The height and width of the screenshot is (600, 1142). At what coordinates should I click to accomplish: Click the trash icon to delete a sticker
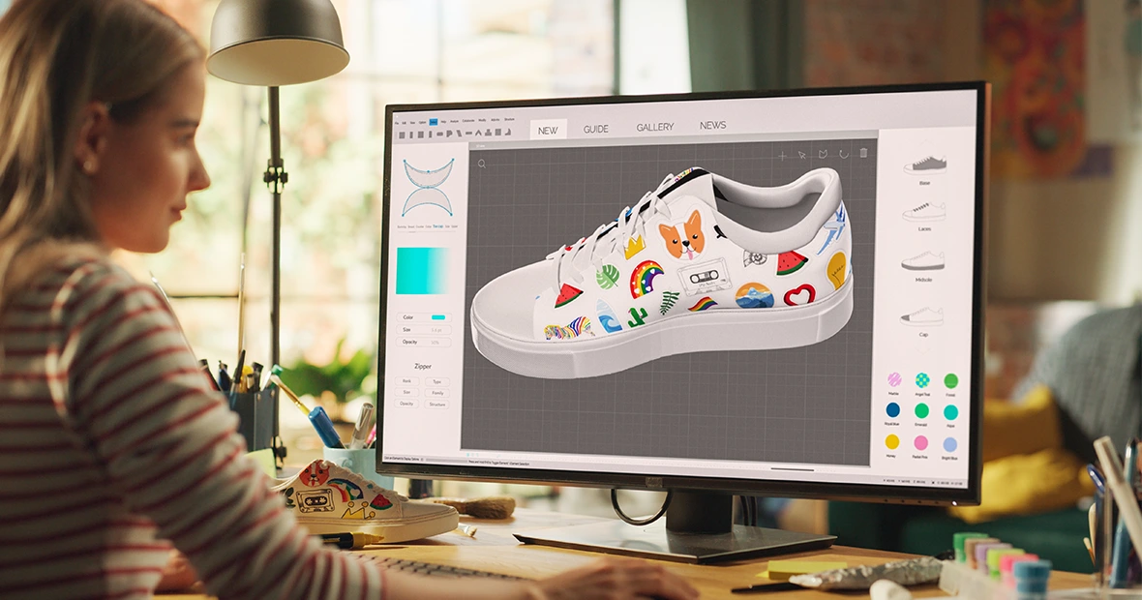862,155
